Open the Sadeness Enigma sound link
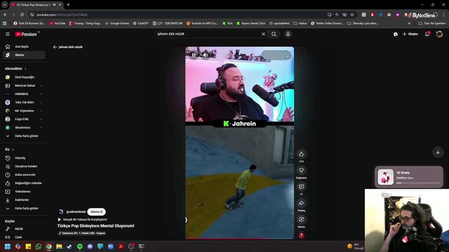The image size is (449, 252). (x=82, y=233)
